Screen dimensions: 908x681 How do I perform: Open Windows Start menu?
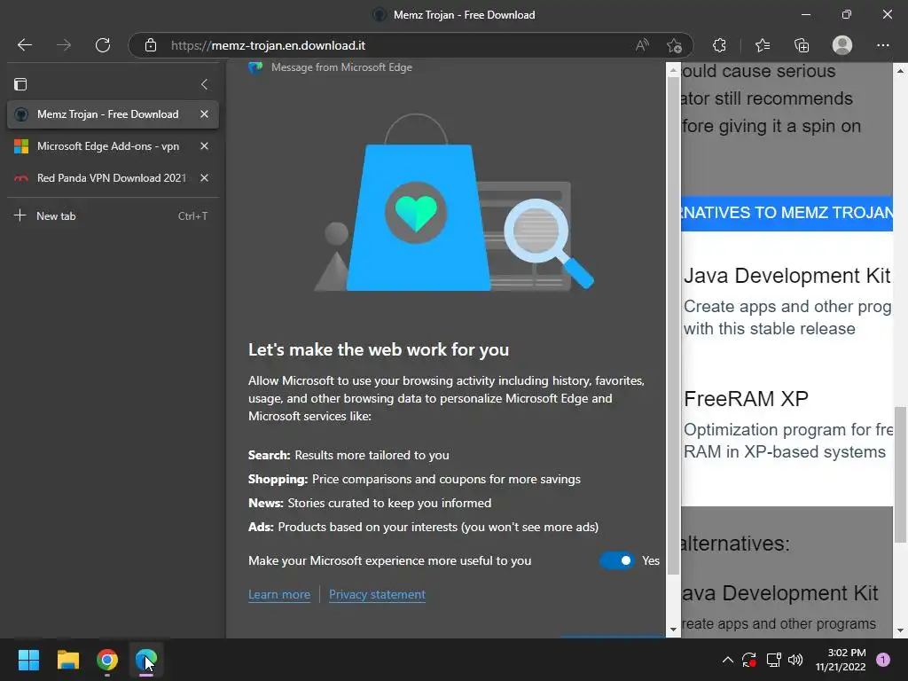coord(28,660)
